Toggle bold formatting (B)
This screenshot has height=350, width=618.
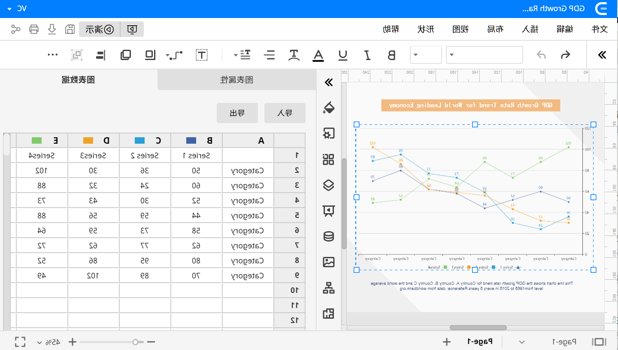pos(391,55)
